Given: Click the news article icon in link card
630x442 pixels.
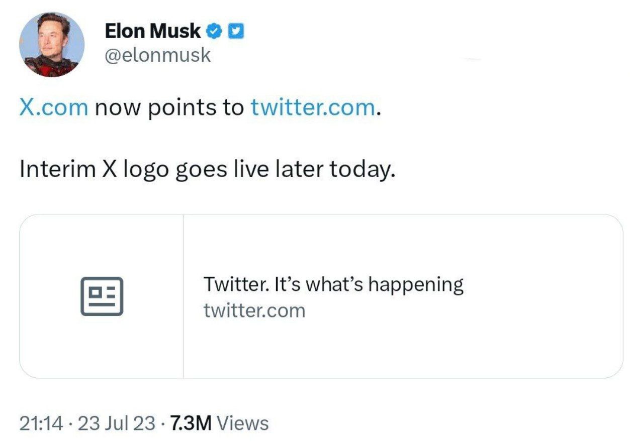Looking at the screenshot, I should (102, 296).
